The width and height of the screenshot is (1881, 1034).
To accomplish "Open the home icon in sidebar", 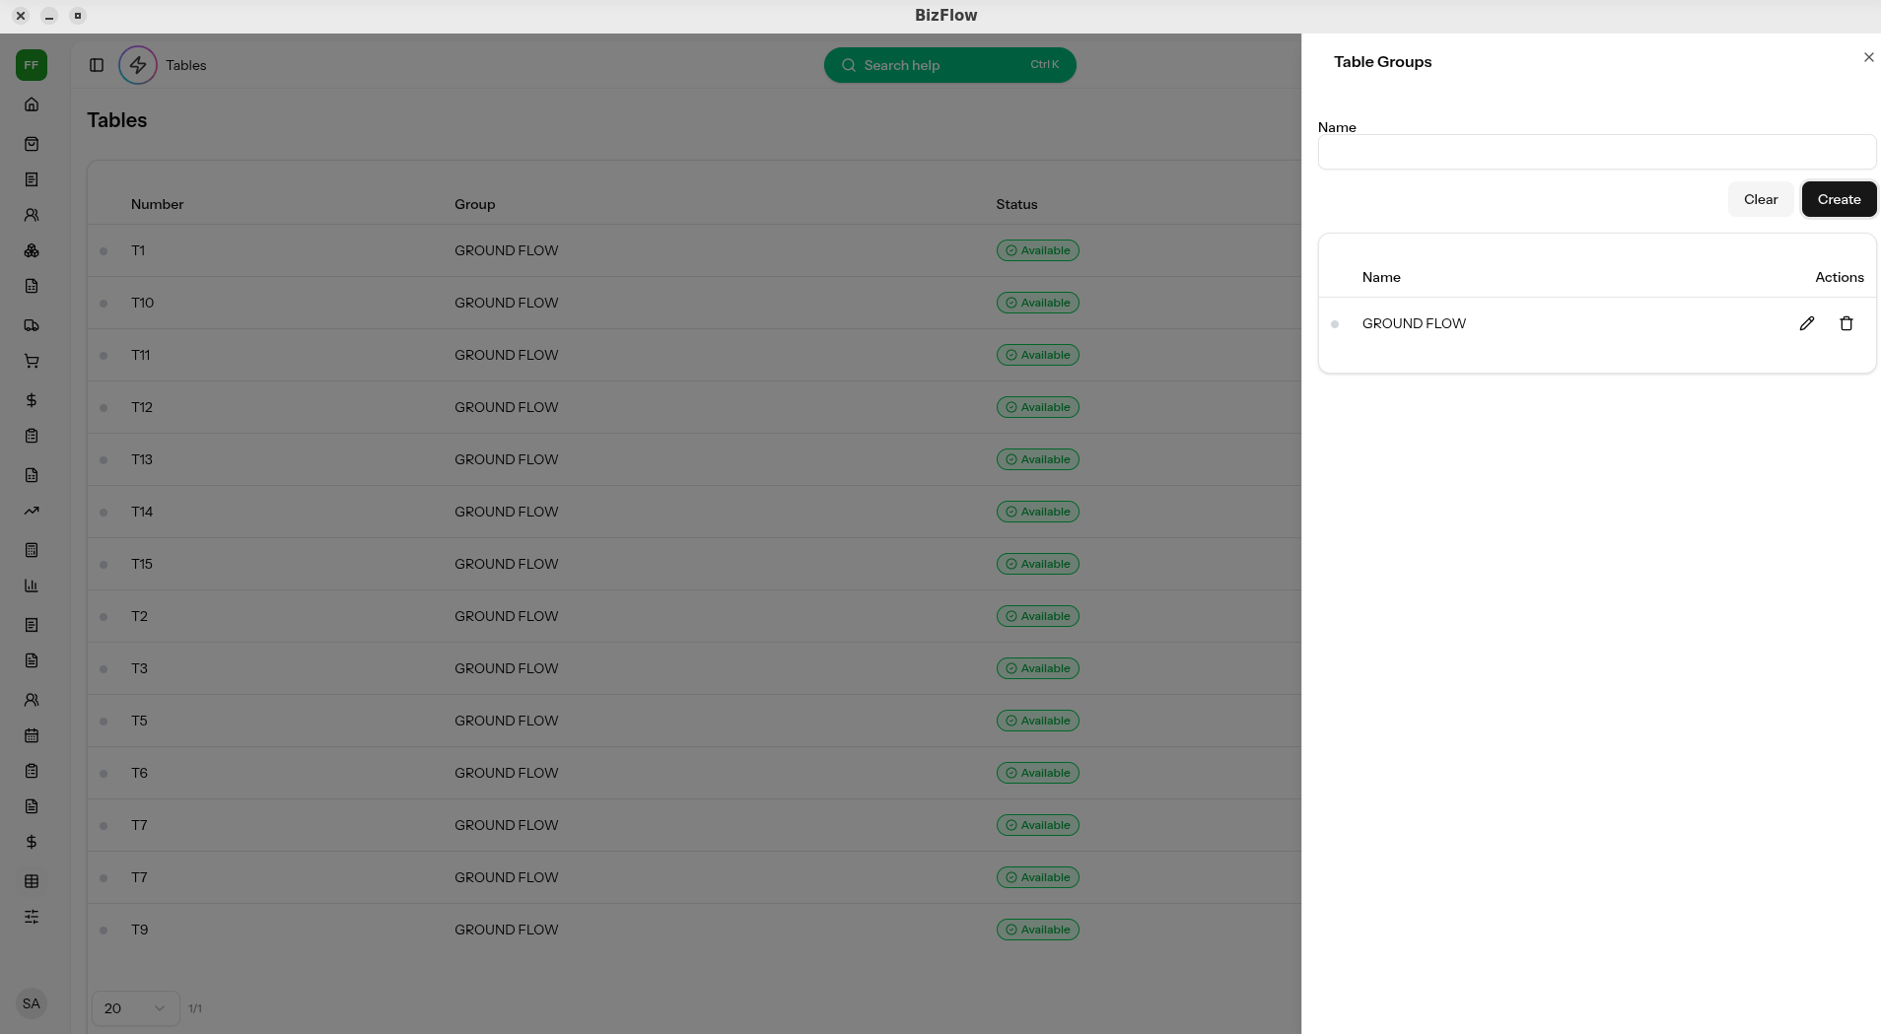I will 32,104.
